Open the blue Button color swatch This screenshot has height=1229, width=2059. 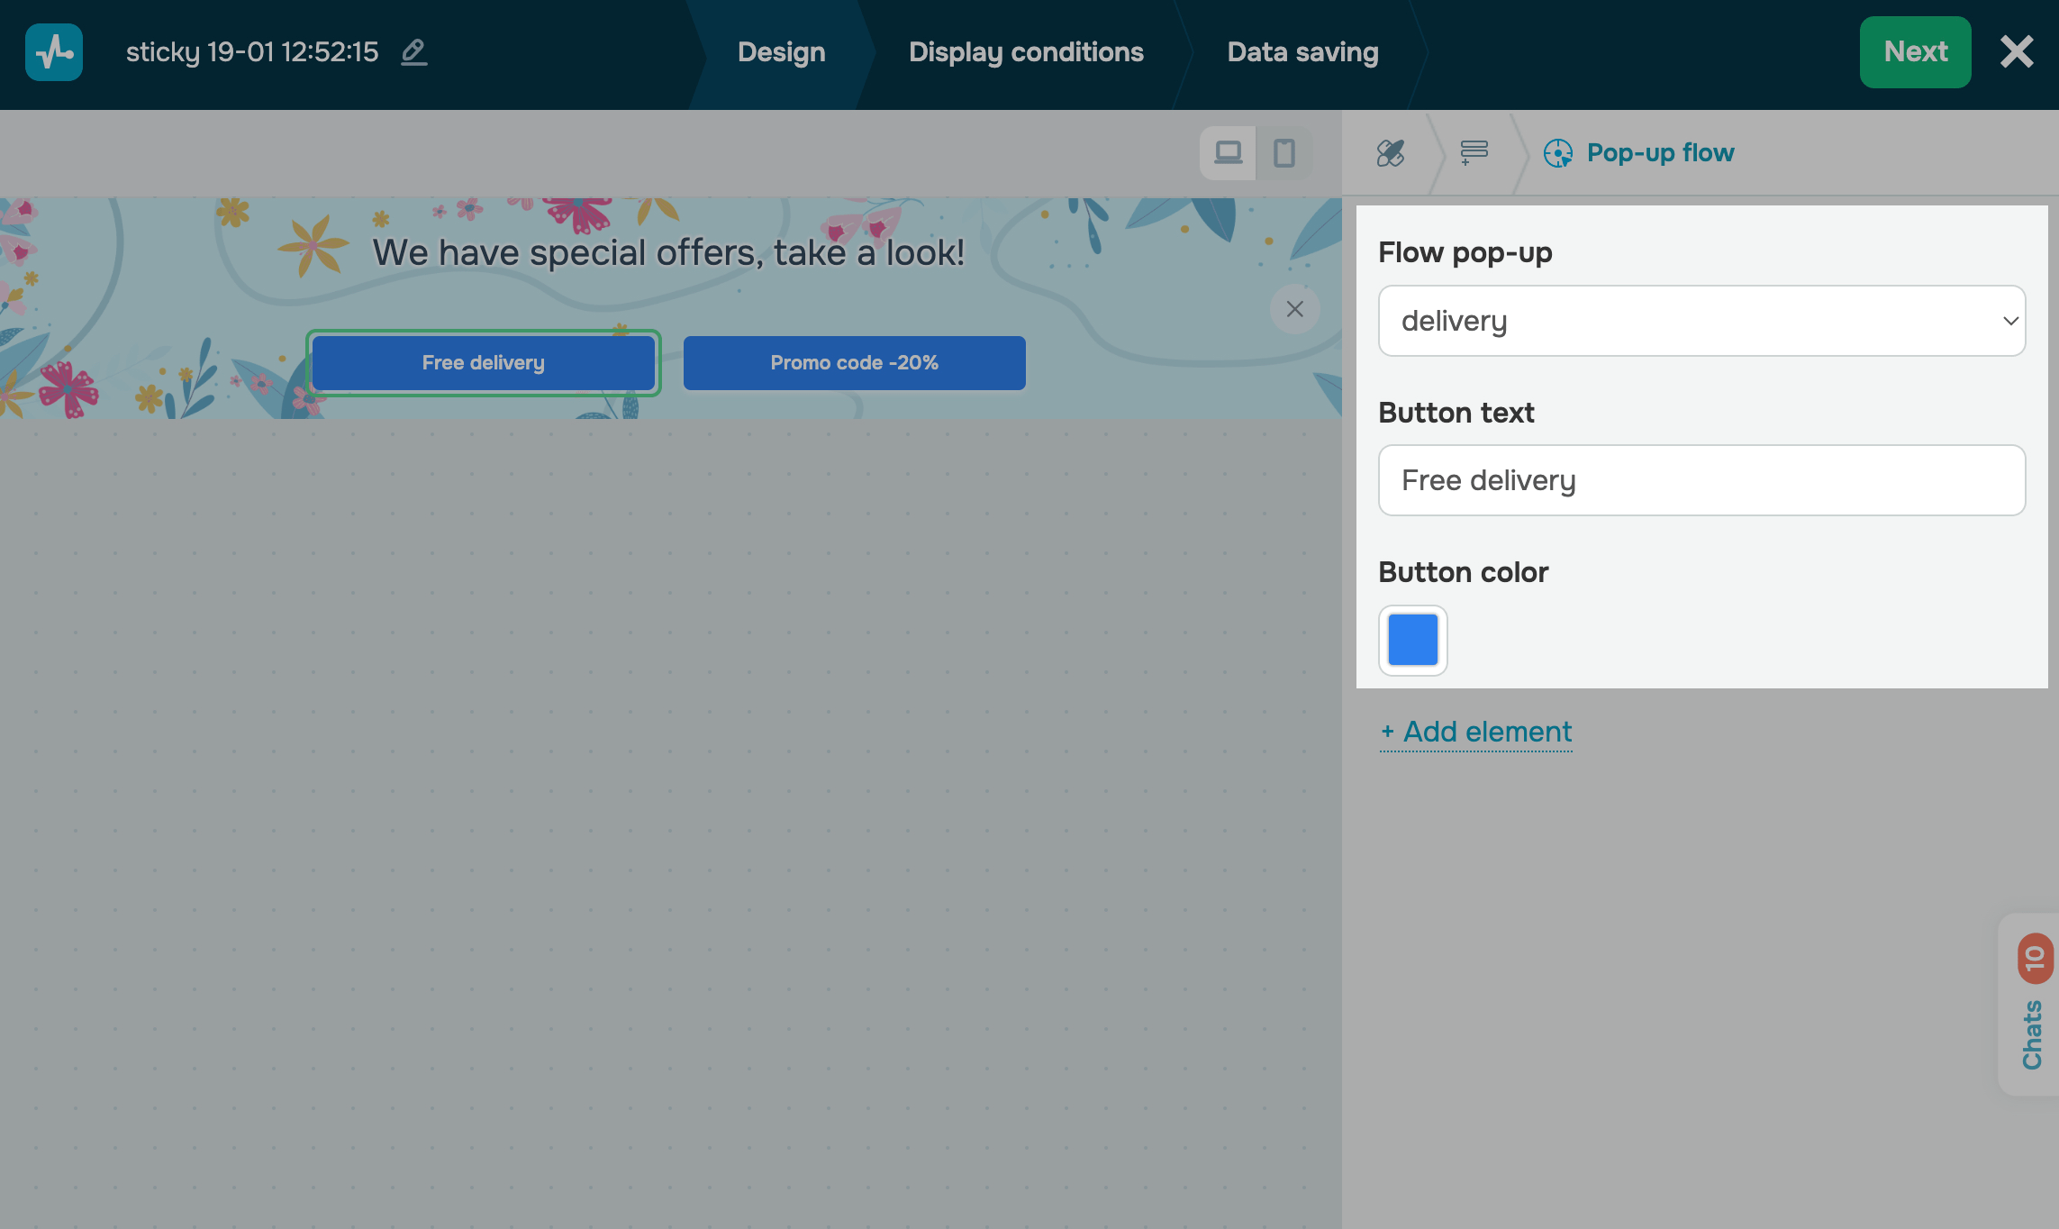point(1412,640)
